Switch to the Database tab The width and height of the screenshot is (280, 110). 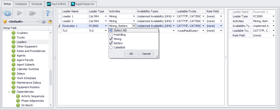coord(21,4)
